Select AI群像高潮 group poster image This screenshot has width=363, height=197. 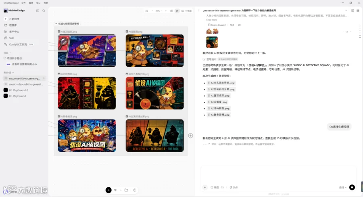pos(87,136)
